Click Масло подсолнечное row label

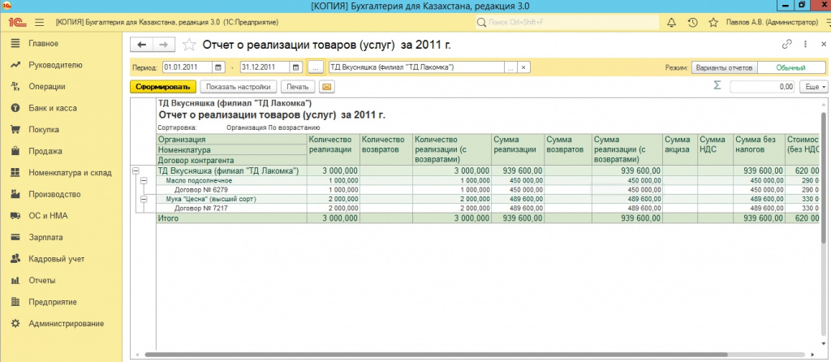coord(198,181)
